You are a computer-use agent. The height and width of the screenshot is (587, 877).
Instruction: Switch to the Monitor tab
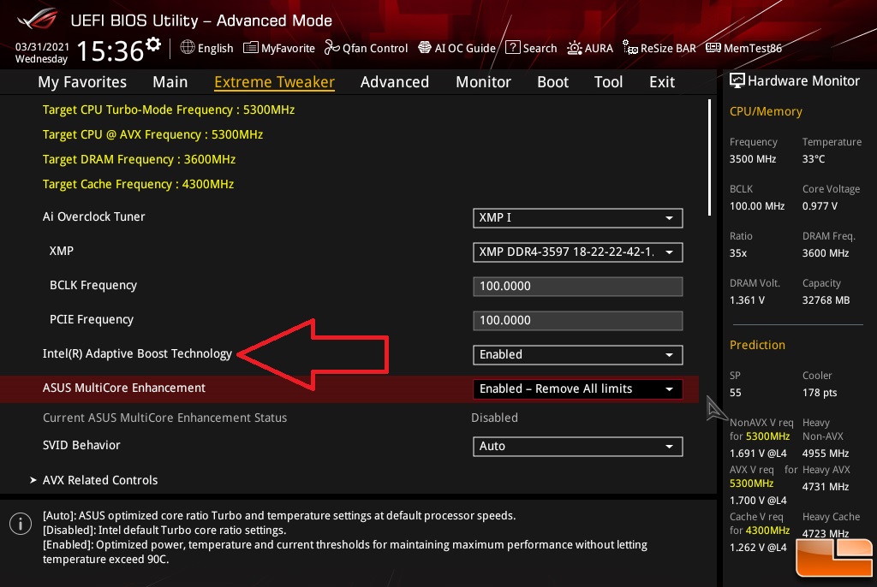483,82
